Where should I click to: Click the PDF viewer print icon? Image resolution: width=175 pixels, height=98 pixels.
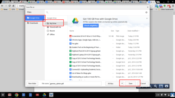click(x=166, y=86)
